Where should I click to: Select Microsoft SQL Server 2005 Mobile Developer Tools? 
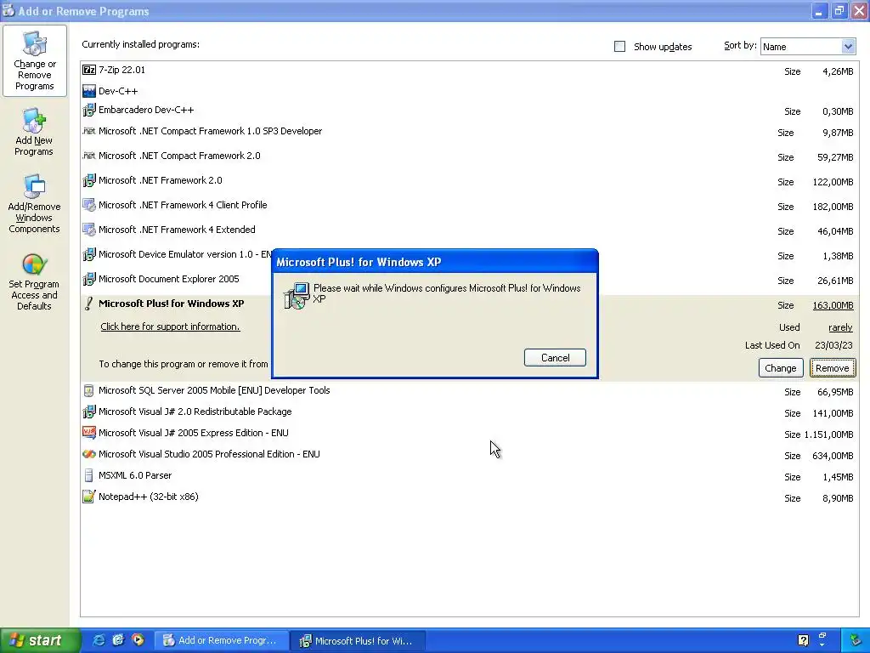coord(469,391)
